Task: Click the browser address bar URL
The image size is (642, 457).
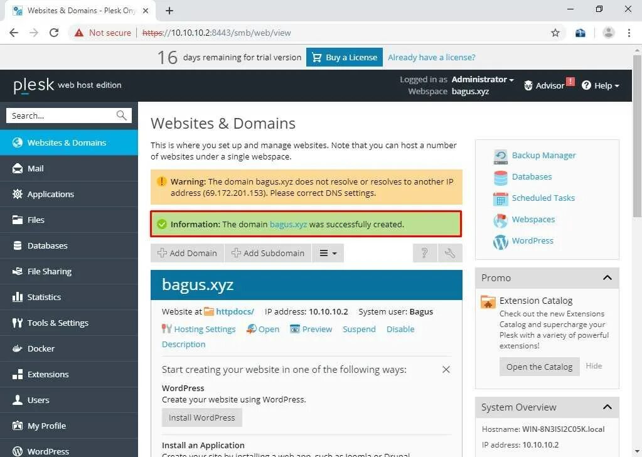Action: click(217, 33)
